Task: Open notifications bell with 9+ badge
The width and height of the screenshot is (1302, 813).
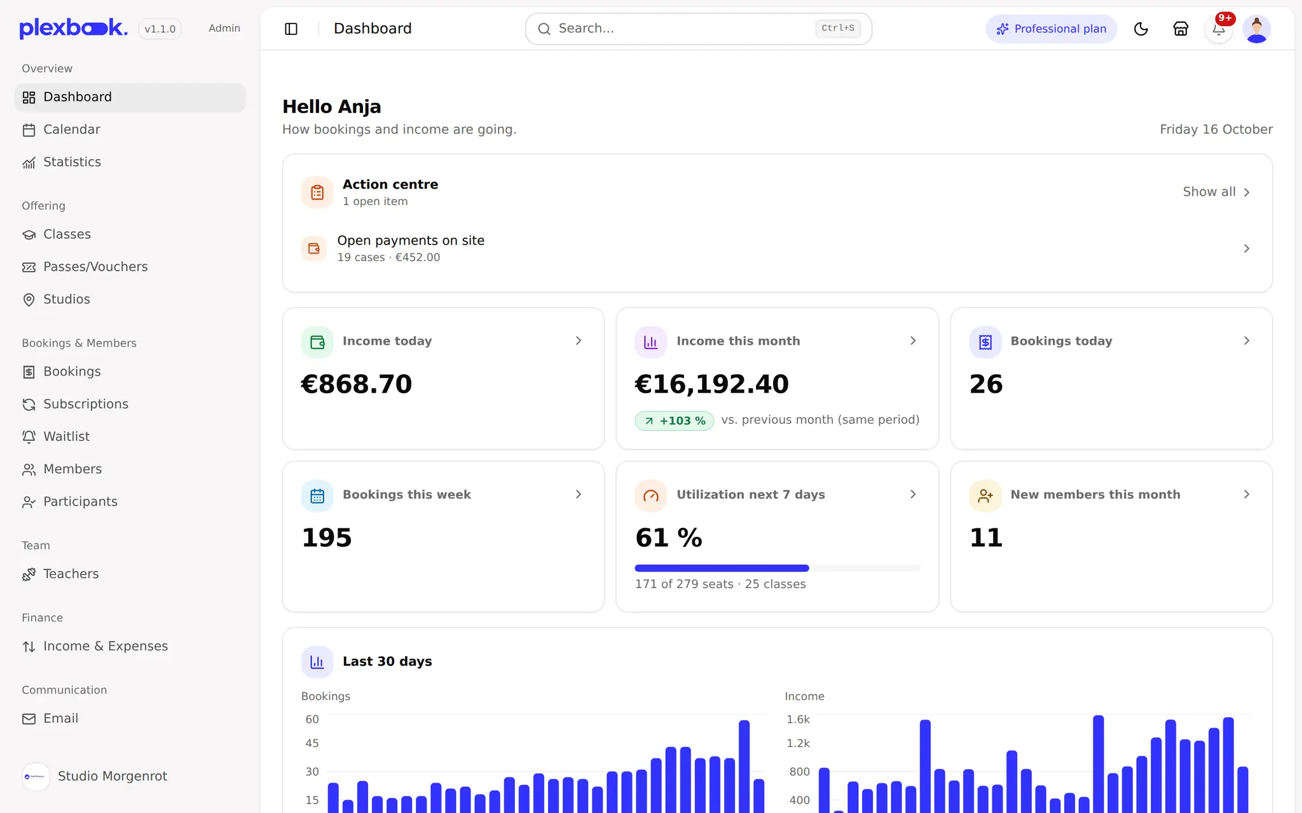Action: [x=1219, y=29]
